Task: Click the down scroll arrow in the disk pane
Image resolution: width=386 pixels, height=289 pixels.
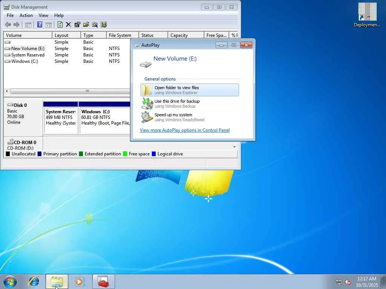Action: pyautogui.click(x=234, y=147)
